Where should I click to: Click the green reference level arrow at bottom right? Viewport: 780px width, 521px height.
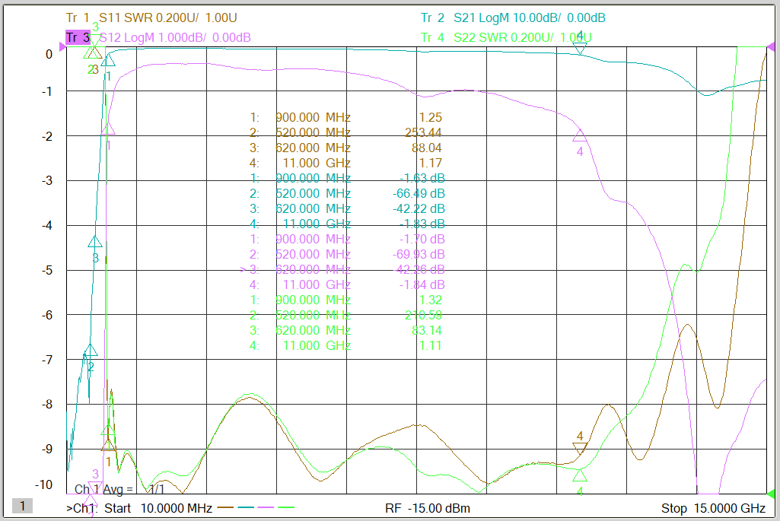[771, 494]
